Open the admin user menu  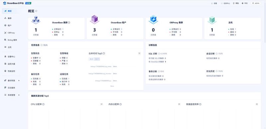256,3
